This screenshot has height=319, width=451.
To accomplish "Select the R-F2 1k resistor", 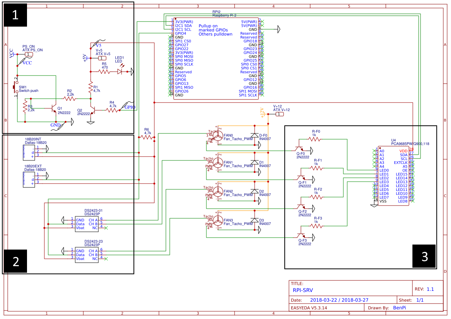I will click(316, 197).
